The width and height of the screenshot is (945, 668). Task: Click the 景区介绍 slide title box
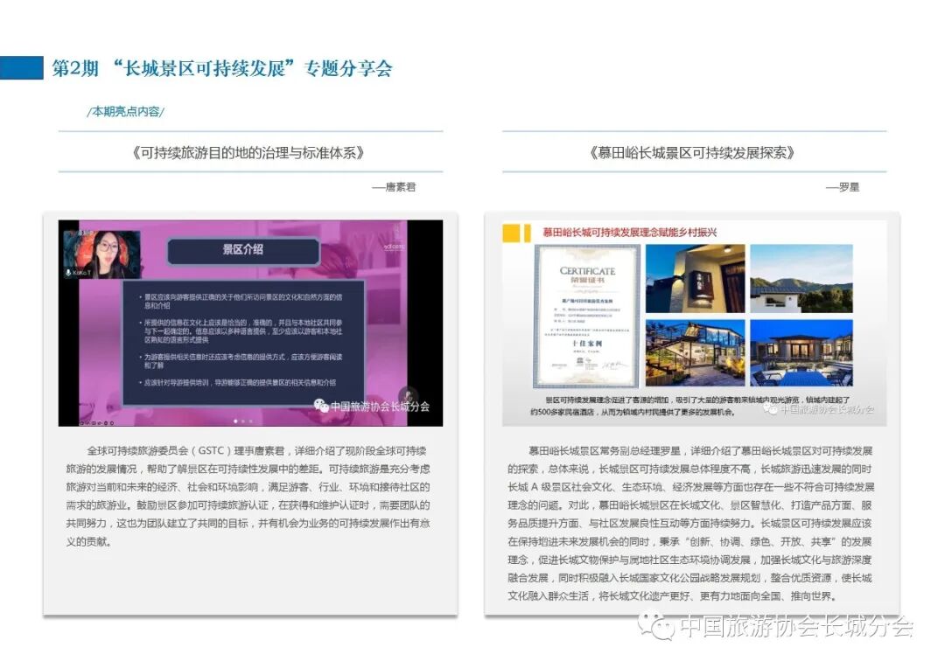[x=243, y=250]
